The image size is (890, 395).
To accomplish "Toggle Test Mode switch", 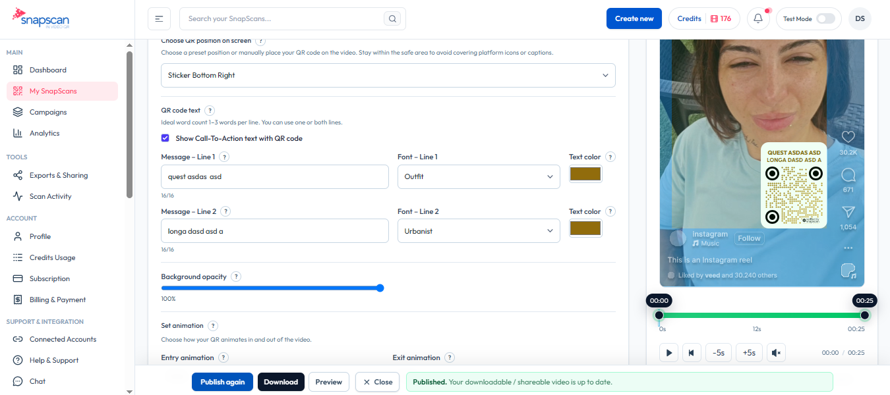I will 825,18.
